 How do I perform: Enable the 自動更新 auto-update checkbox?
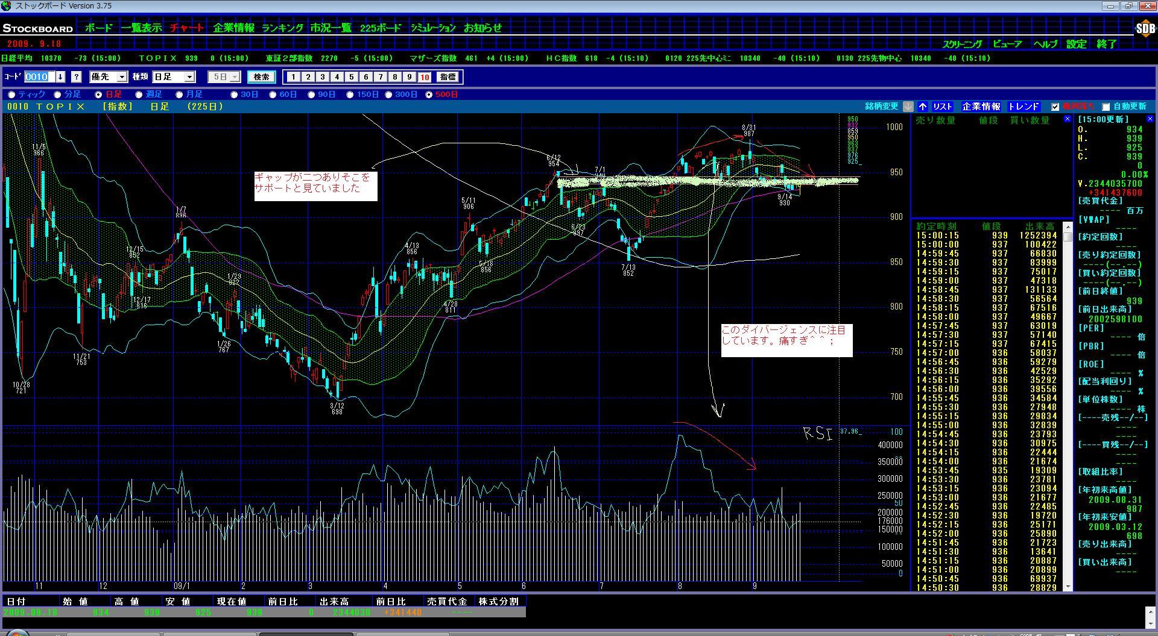(1106, 107)
